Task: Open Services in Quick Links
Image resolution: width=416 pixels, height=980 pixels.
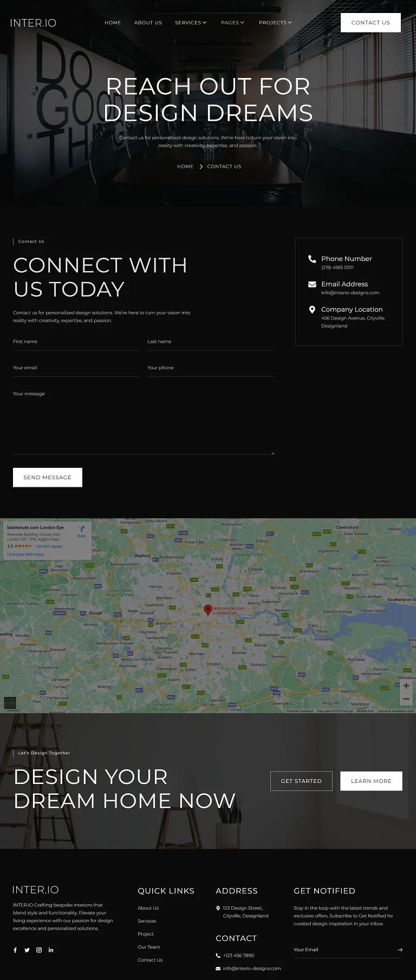Action: 147,921
